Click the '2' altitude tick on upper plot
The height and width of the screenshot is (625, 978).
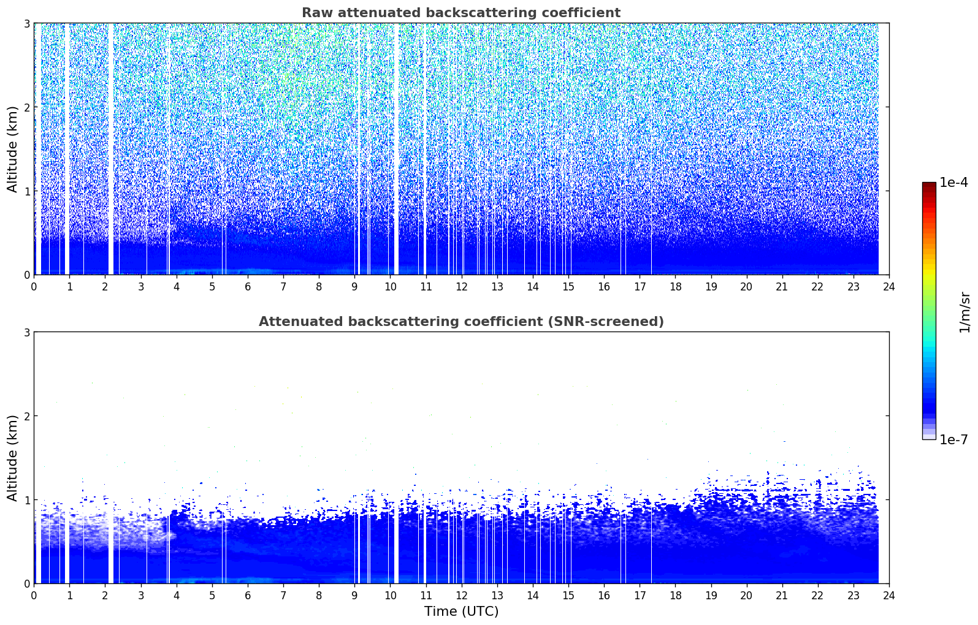(x=26, y=107)
